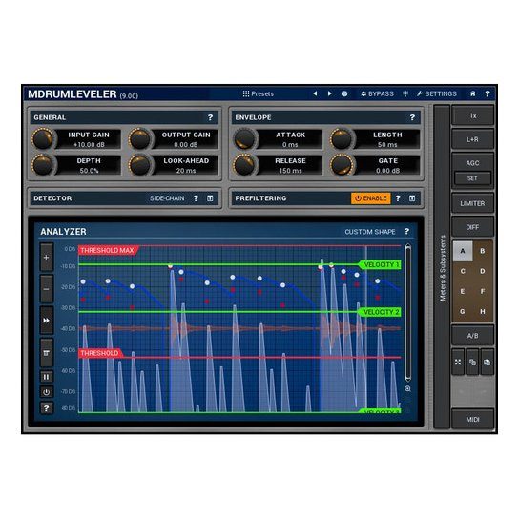Select preset slot C
The width and height of the screenshot is (519, 519).
pyautogui.click(x=463, y=271)
